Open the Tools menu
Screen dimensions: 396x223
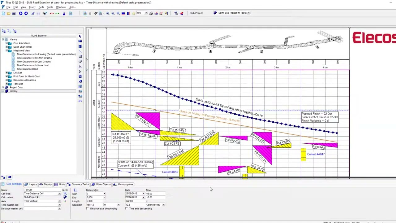50,7
